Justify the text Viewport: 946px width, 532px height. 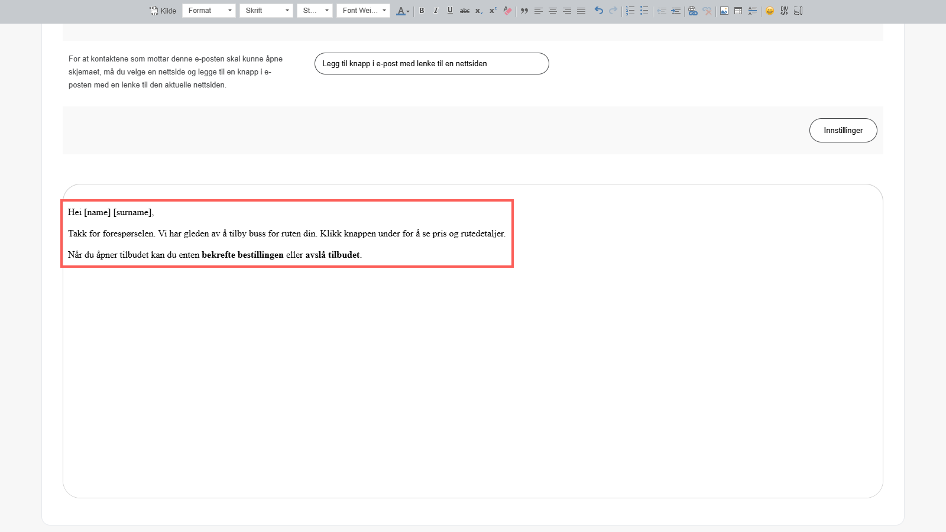tap(581, 11)
